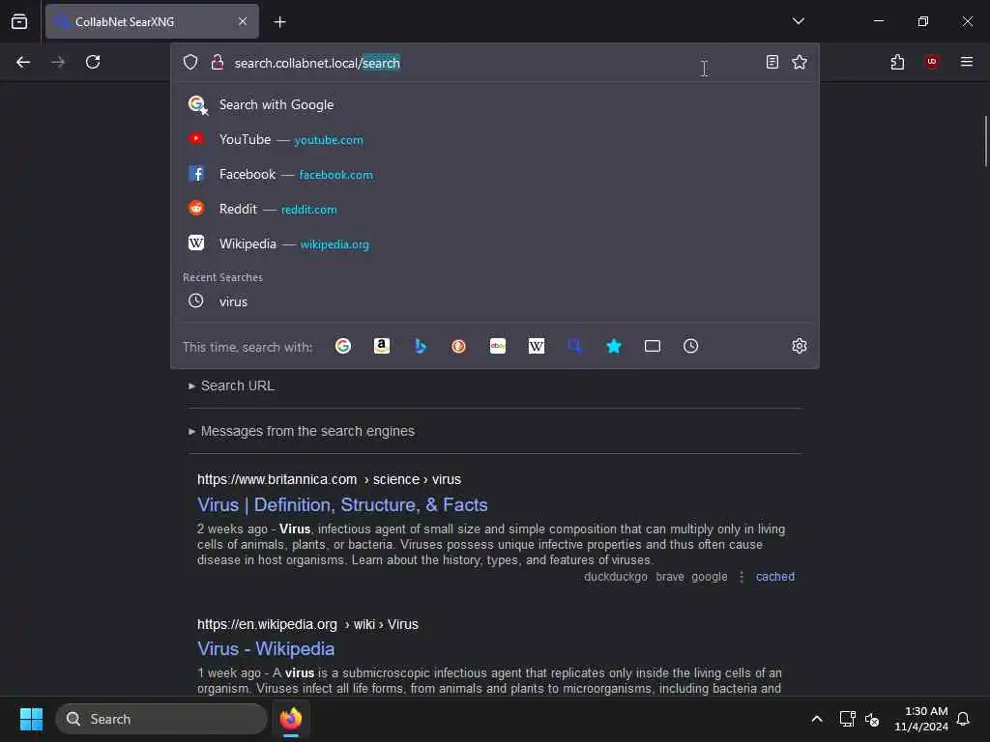The height and width of the screenshot is (742, 990).
Task: Search this time with Google icon
Action: point(343,346)
